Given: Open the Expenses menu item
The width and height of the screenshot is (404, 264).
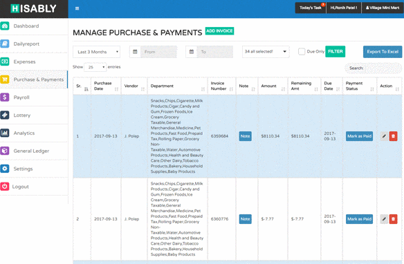Looking at the screenshot, I should pos(33,62).
